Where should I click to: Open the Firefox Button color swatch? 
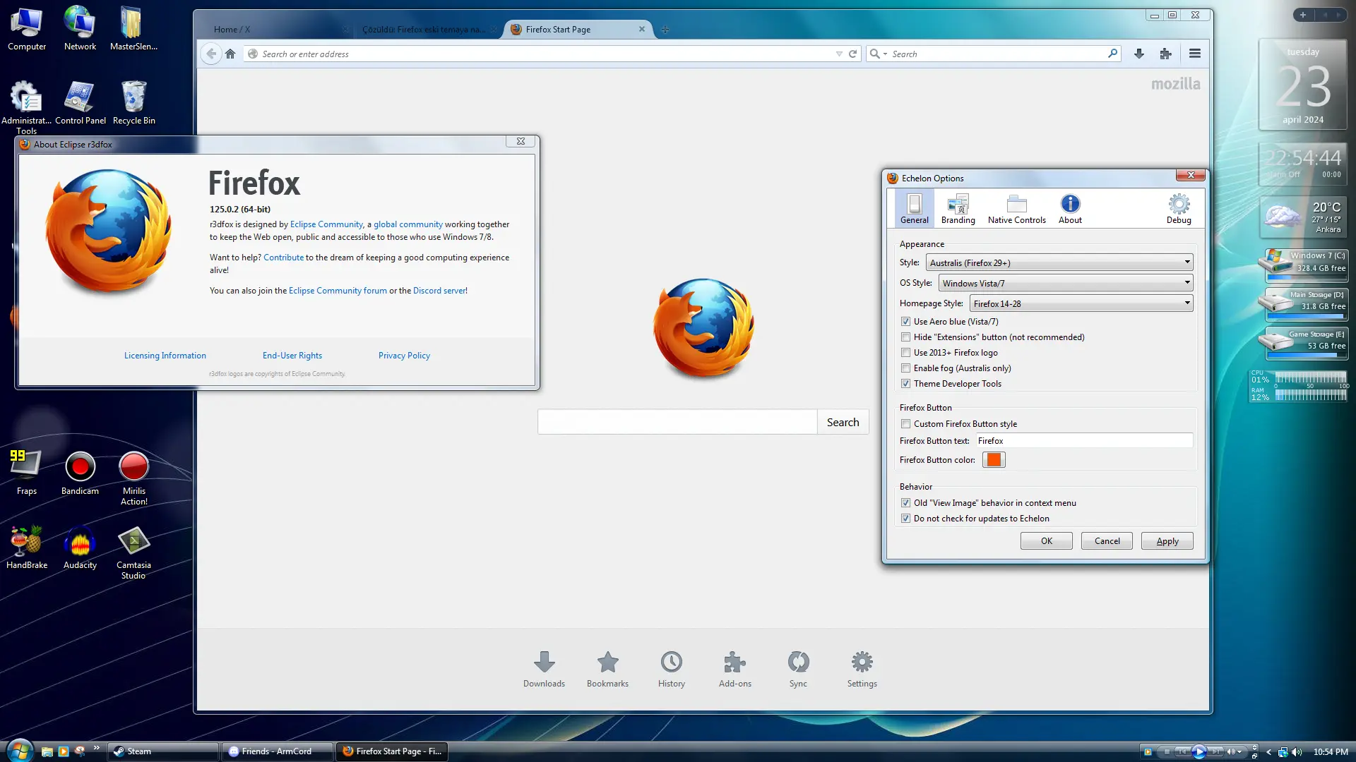pyautogui.click(x=994, y=460)
